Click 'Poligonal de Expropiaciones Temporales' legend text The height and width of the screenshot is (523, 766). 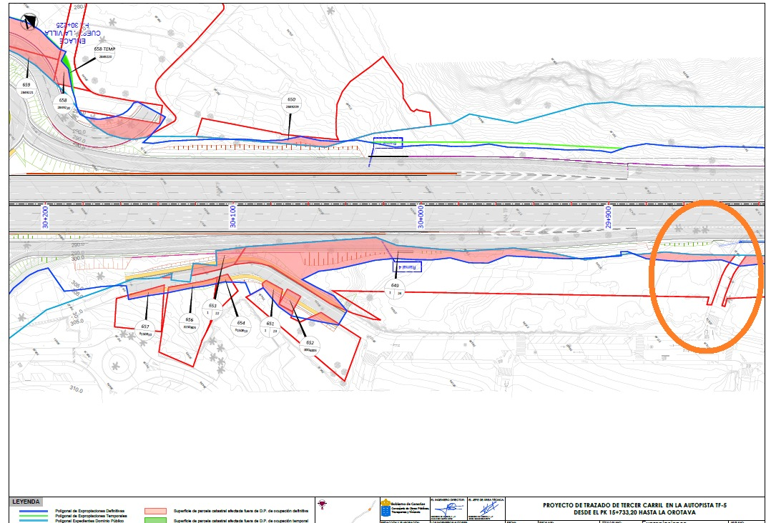pos(91,516)
